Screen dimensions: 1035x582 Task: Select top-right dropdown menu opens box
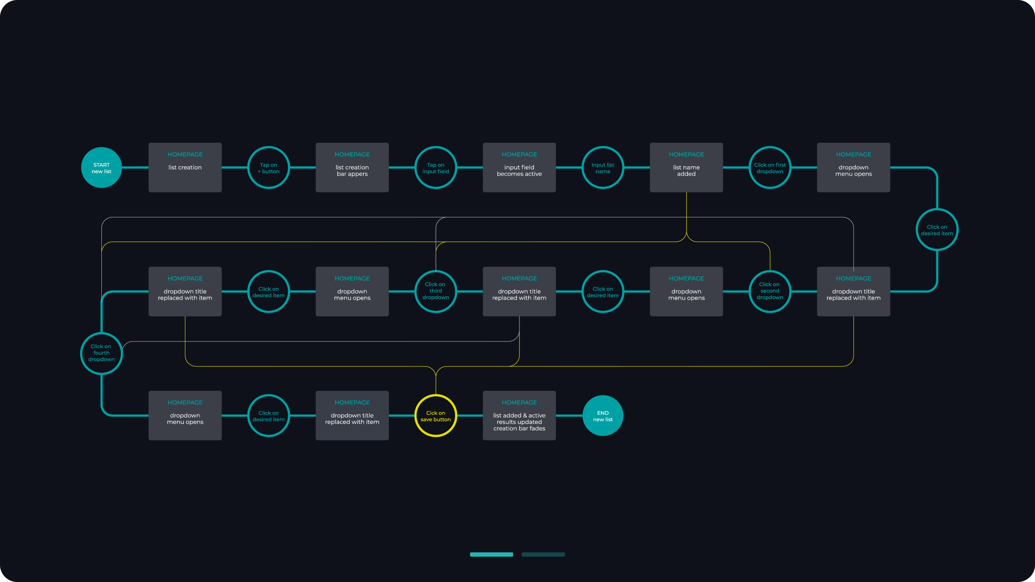click(853, 168)
